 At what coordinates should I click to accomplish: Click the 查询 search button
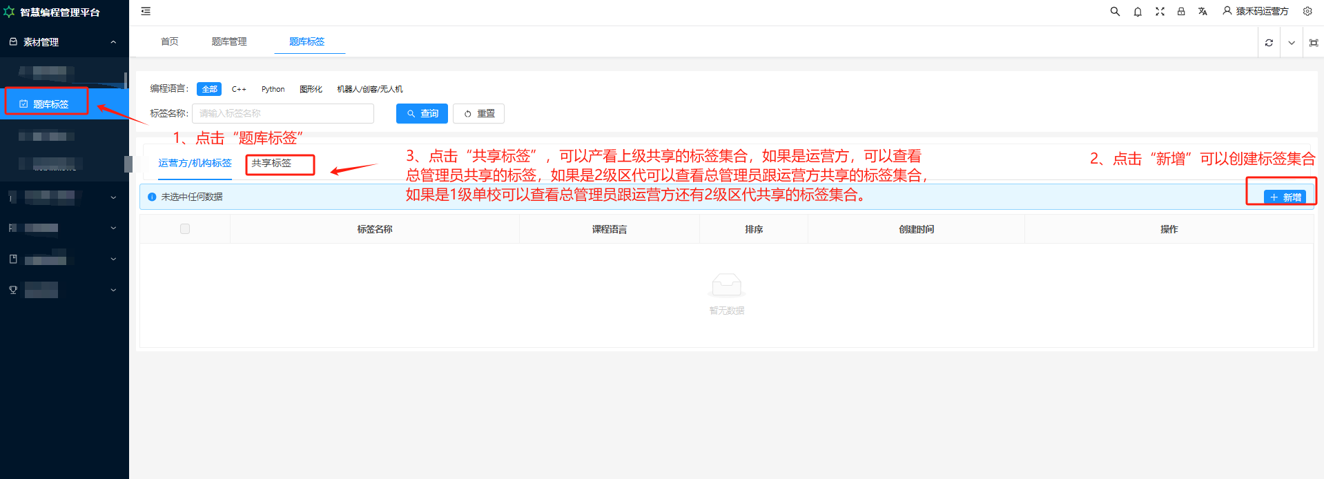click(x=422, y=114)
